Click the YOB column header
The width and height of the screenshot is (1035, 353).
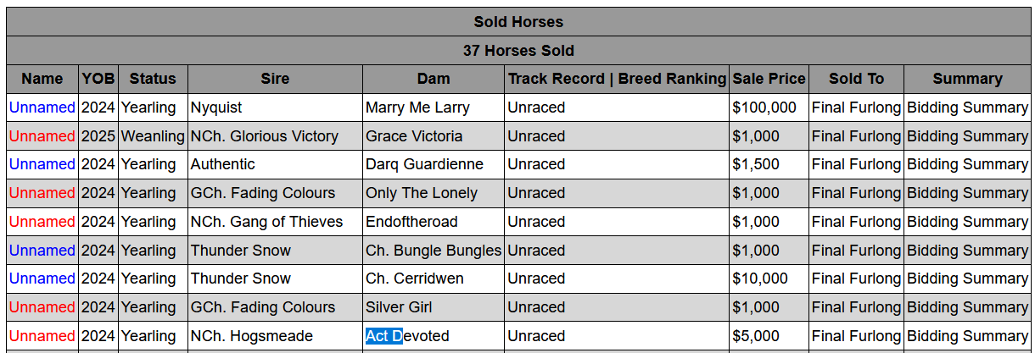pos(98,79)
